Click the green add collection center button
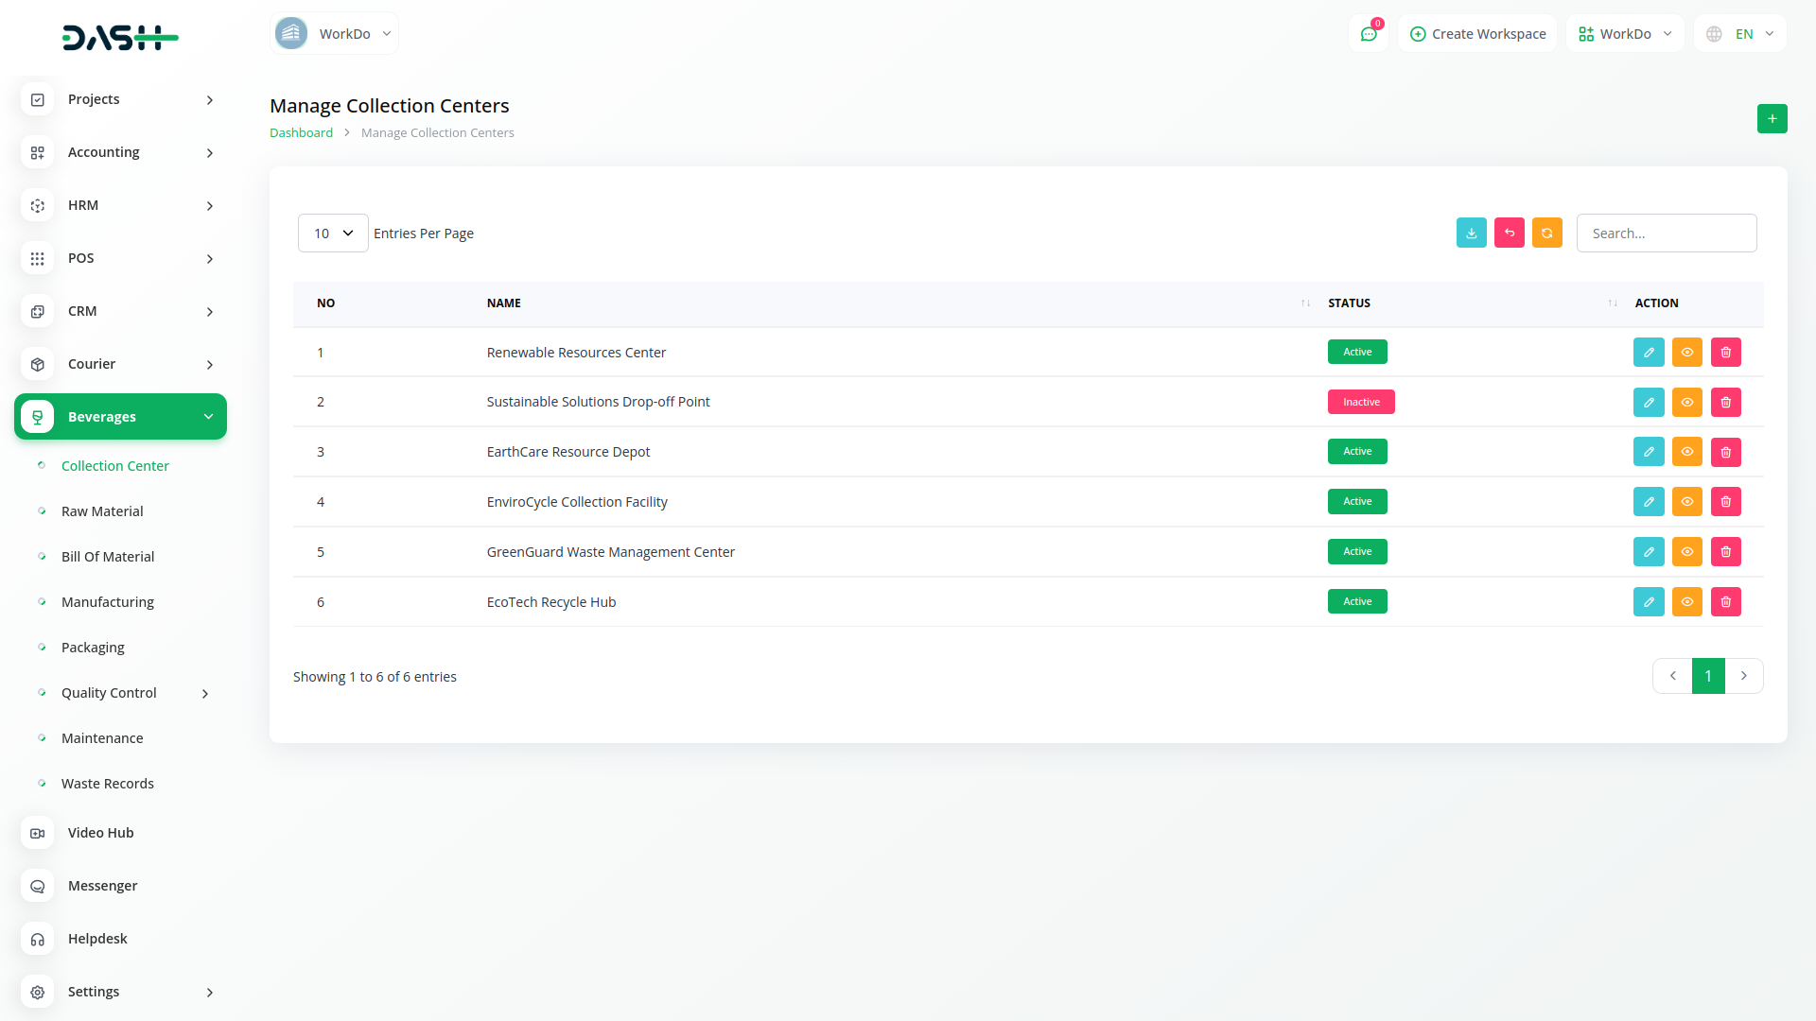1816x1021 pixels. point(1772,118)
